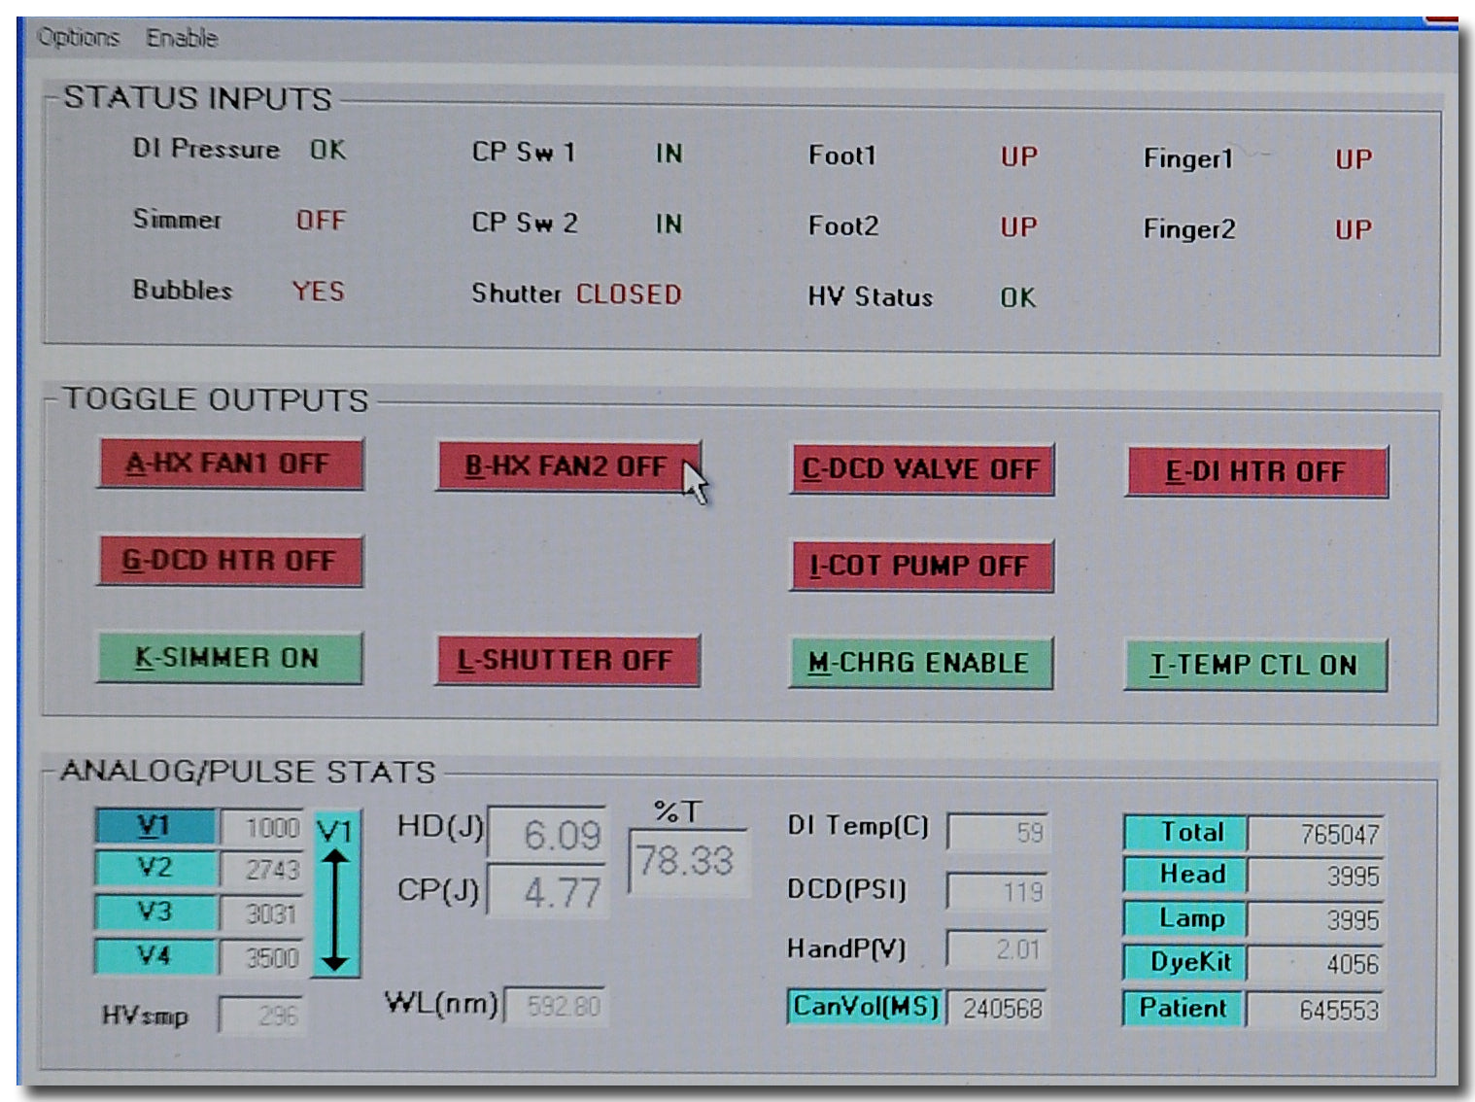The height and width of the screenshot is (1102, 1475).
Task: Click the CP(J) reading 4.77
Action: [x=547, y=890]
